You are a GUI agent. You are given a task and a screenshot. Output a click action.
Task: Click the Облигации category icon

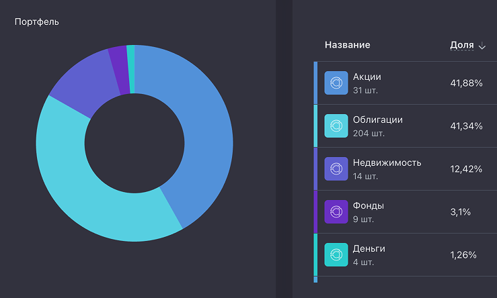click(336, 126)
